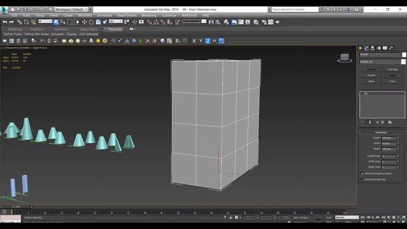This screenshot has height=229, width=407.
Task: Toggle Generate Mapping Coords checkbox
Action: [362, 174]
